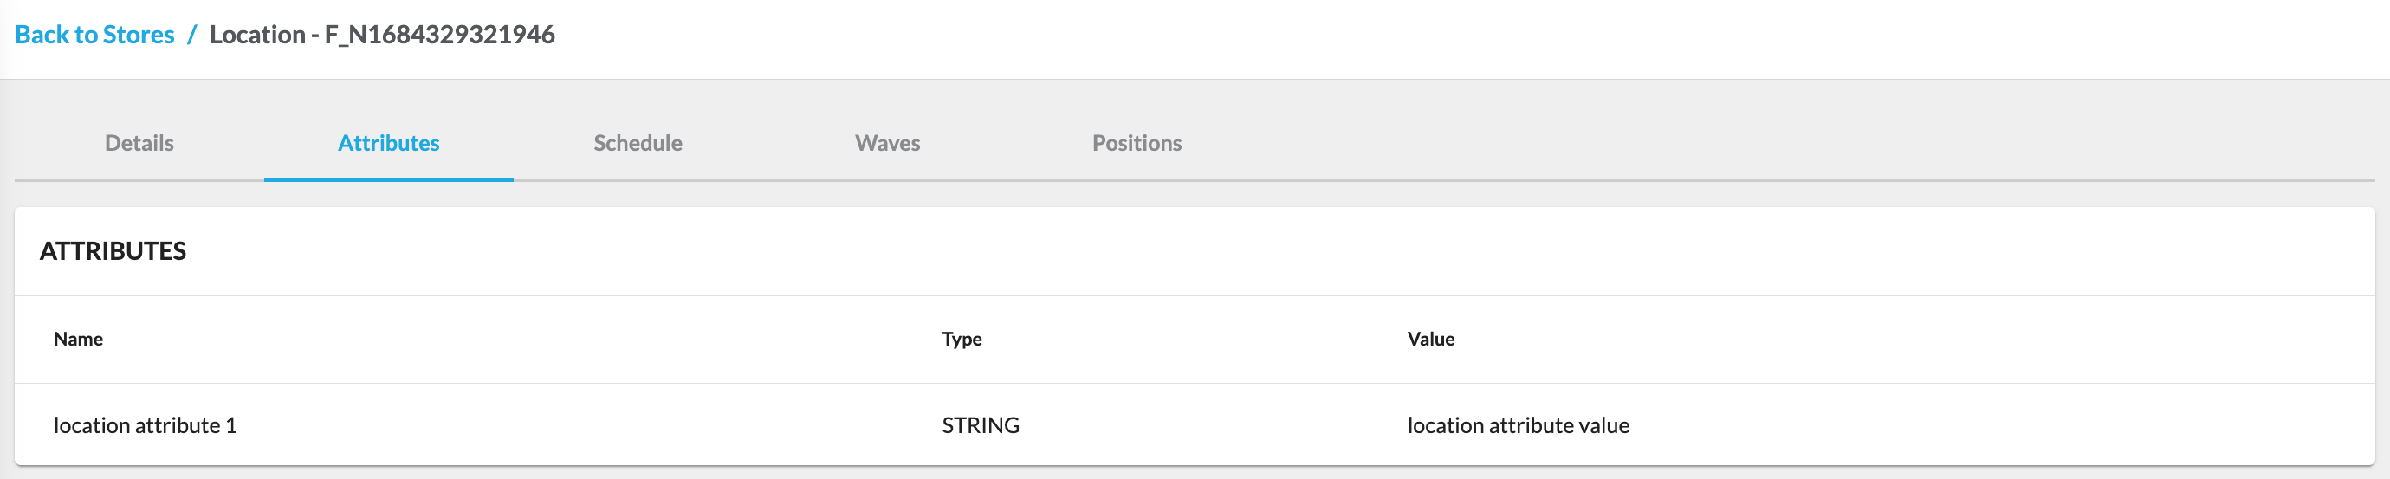Click the number 1 in location attribute 1
The image size is (2390, 479).
(x=231, y=425)
